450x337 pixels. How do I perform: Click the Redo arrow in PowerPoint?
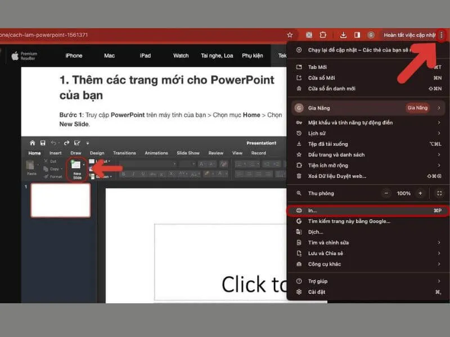pos(66,143)
